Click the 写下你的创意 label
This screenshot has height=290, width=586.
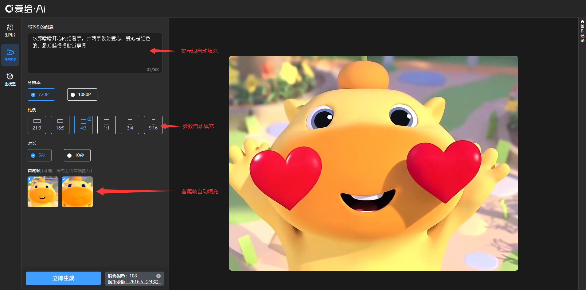41,27
